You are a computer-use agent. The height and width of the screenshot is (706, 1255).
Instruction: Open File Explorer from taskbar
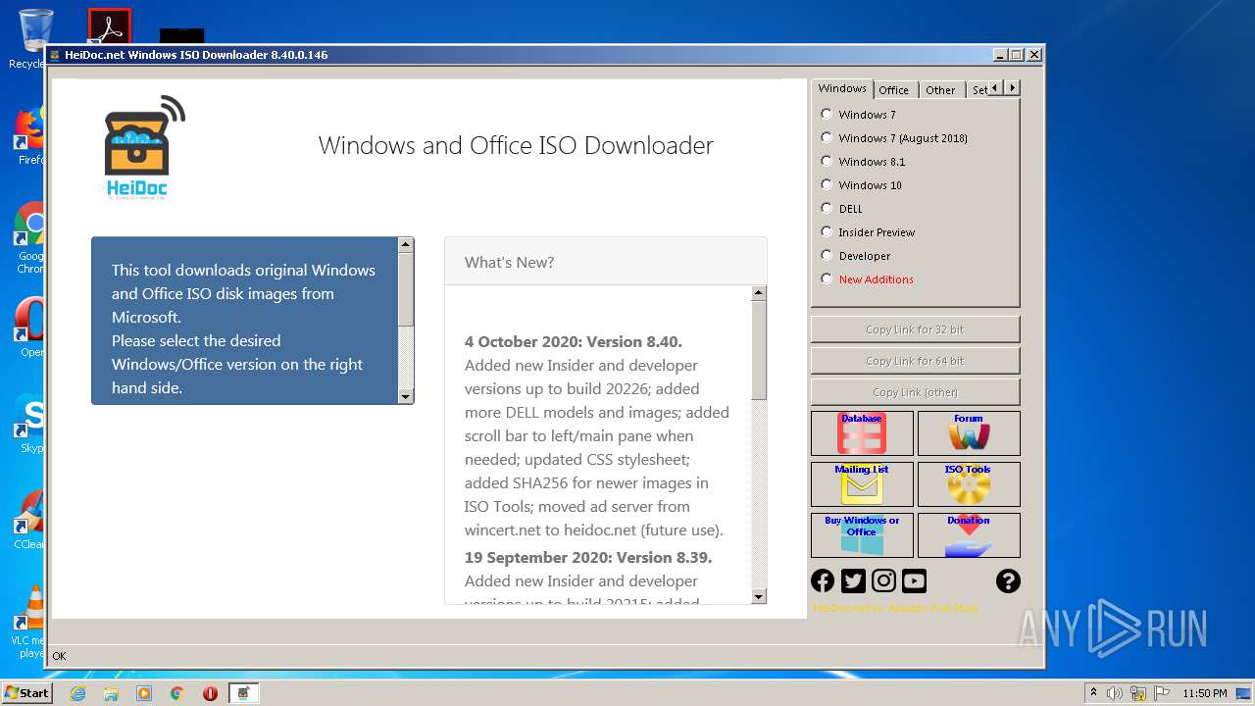(x=111, y=693)
